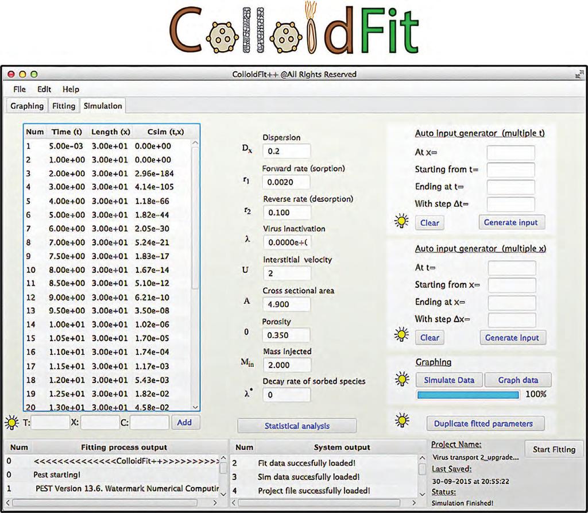Click the Ending at x= field
Screen dimensions: 588x513
(x=512, y=303)
